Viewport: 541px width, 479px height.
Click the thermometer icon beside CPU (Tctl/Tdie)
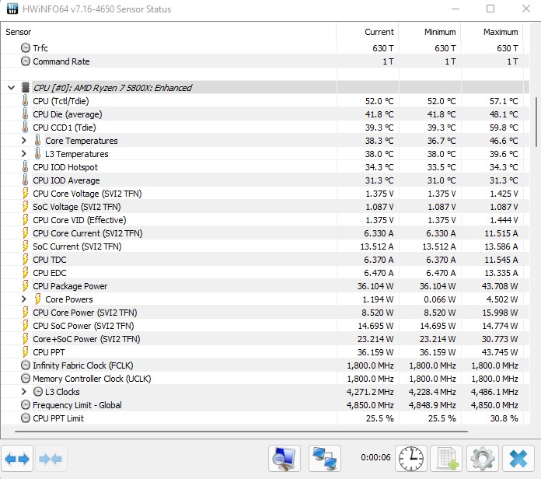(25, 101)
